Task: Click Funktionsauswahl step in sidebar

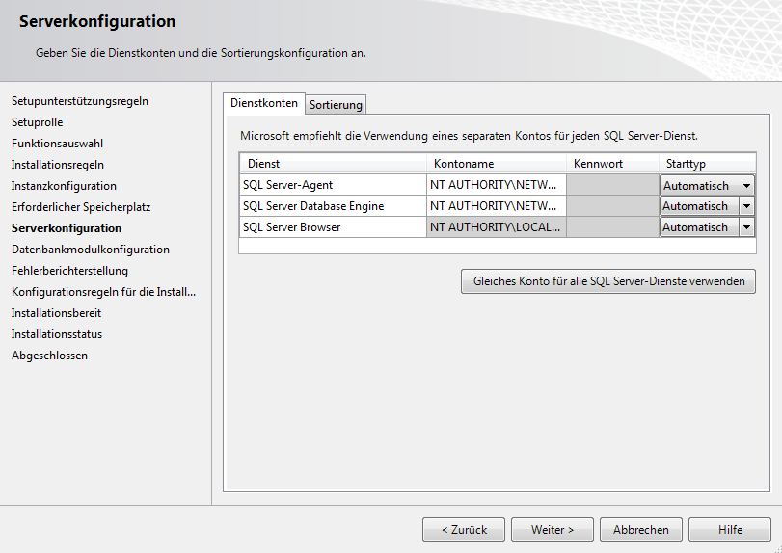Action: [x=57, y=144]
